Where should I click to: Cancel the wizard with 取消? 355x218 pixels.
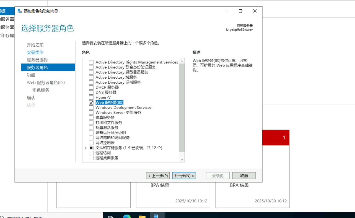click(244, 176)
